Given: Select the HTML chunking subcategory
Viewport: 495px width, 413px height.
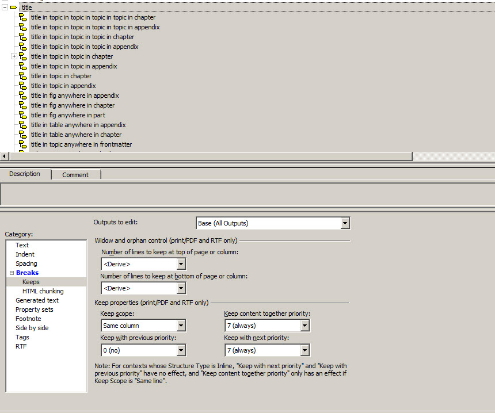Looking at the screenshot, I should [43, 291].
